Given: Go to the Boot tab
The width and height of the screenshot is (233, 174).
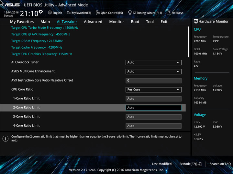Looking at the screenshot, I should click(x=135, y=22).
